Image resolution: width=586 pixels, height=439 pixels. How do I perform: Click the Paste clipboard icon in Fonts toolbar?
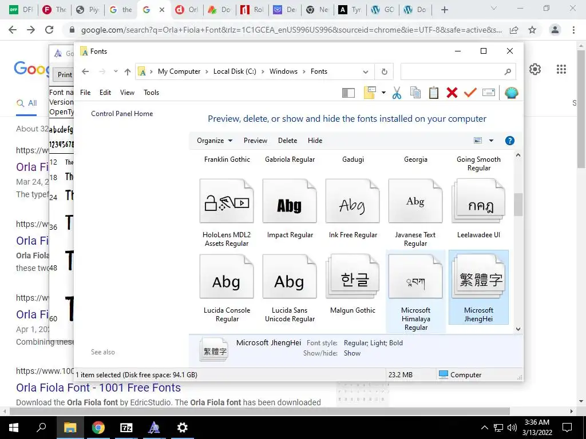434,93
